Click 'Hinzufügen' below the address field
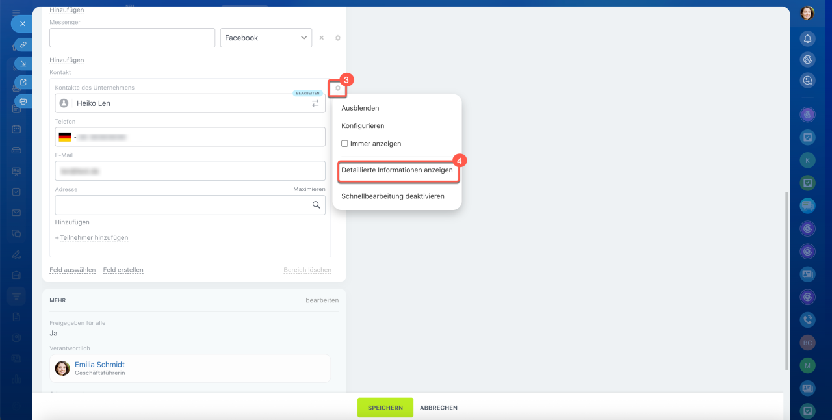 (72, 222)
